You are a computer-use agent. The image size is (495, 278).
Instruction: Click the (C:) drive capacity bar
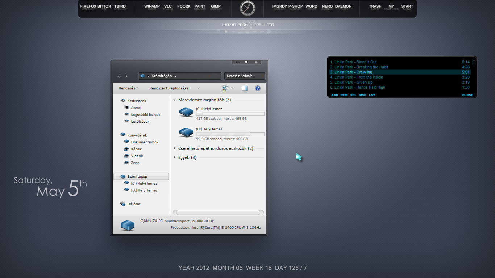(230, 114)
